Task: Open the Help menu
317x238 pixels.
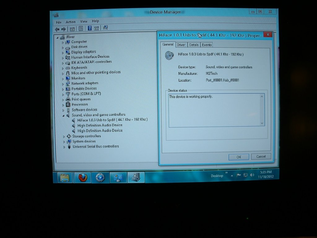Action: 95,21
